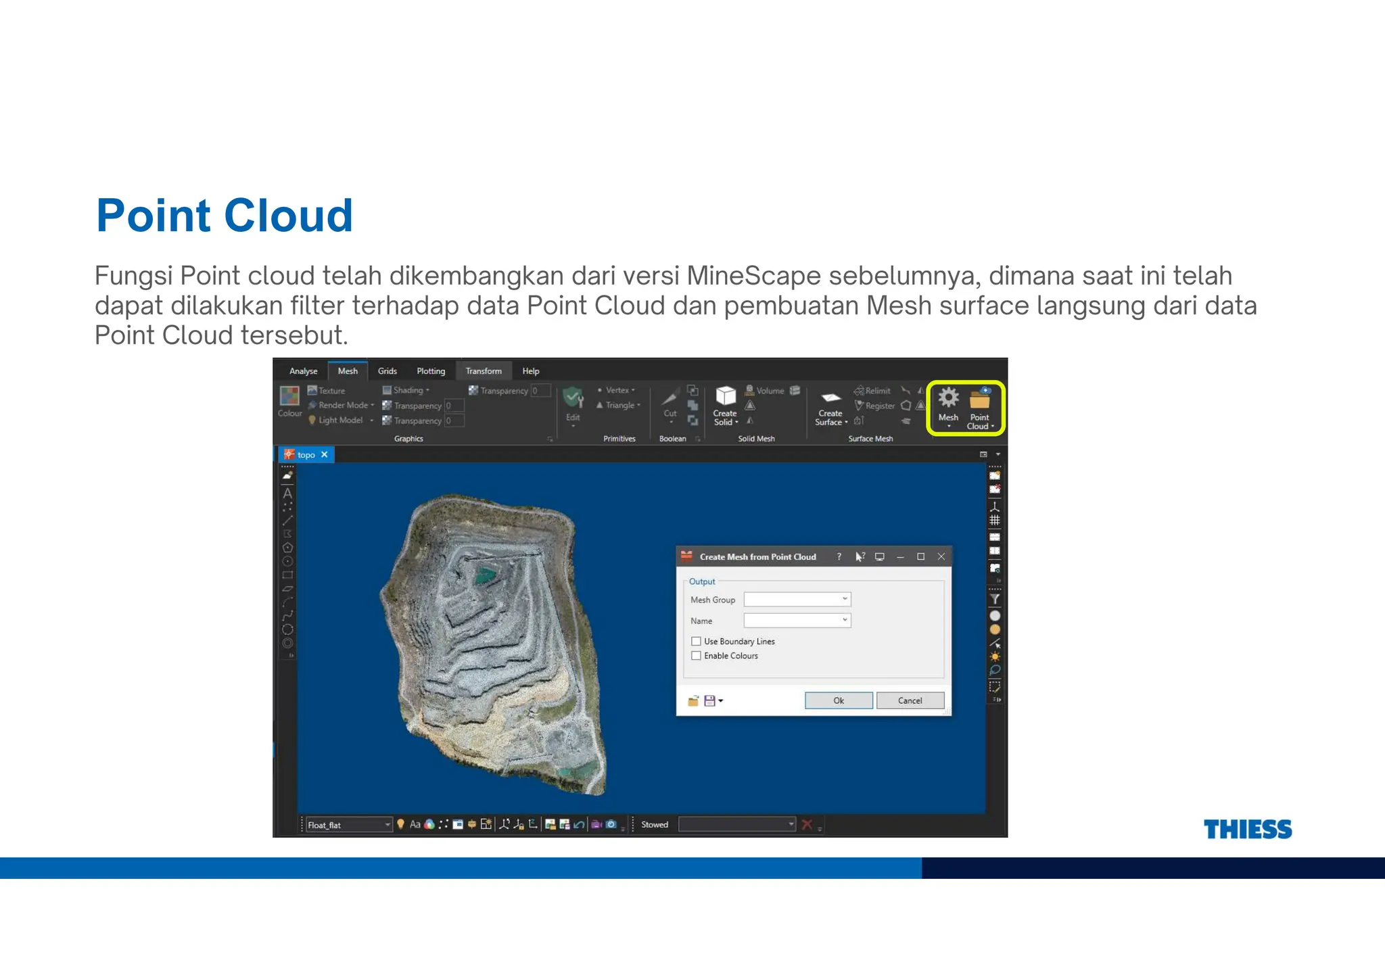
Task: Click the open folder icon in dialog
Action: tap(692, 701)
